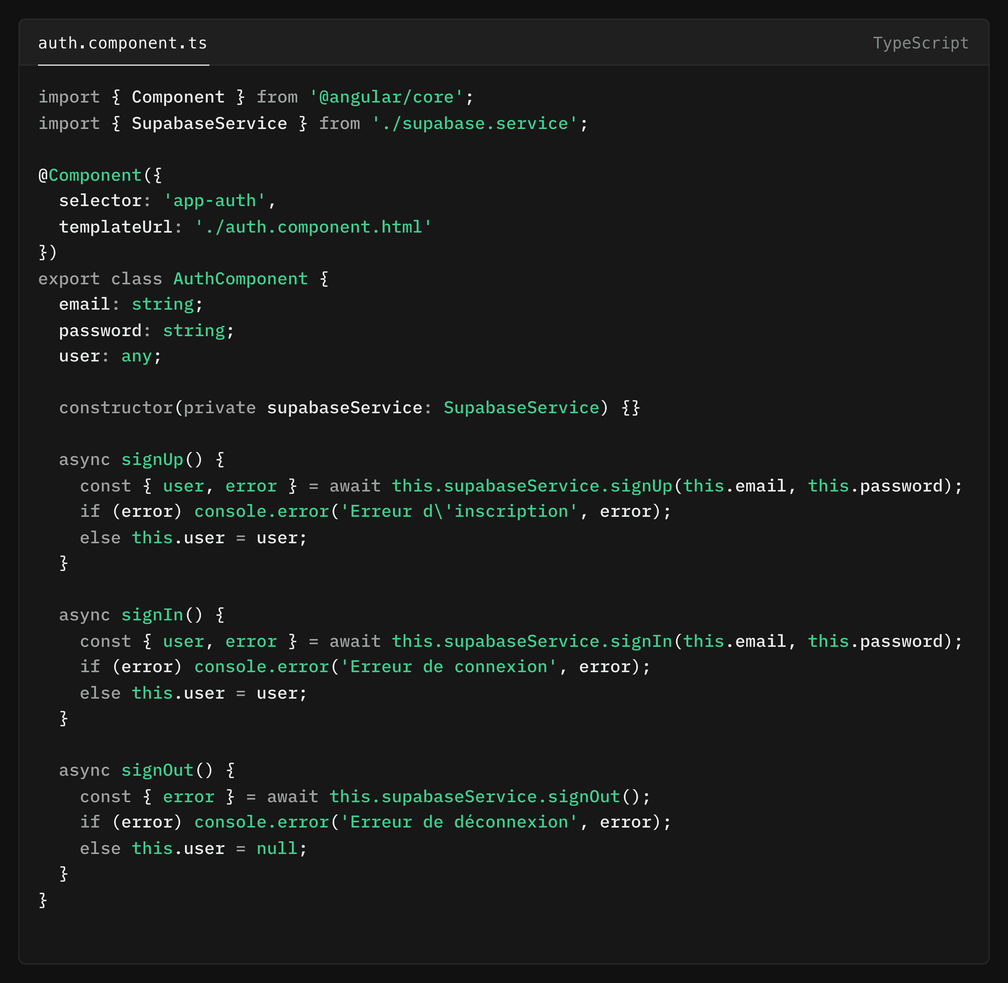Click SupabaseService type in constructor
Image resolution: width=1008 pixels, height=983 pixels.
(x=521, y=409)
